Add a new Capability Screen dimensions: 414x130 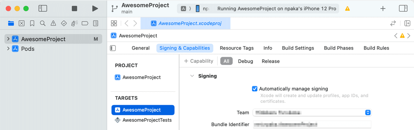point(199,61)
